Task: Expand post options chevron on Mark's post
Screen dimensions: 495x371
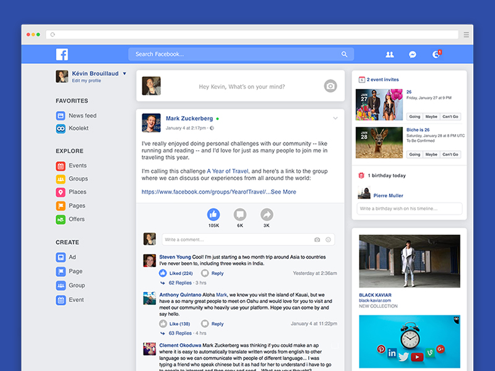Action: pyautogui.click(x=335, y=118)
